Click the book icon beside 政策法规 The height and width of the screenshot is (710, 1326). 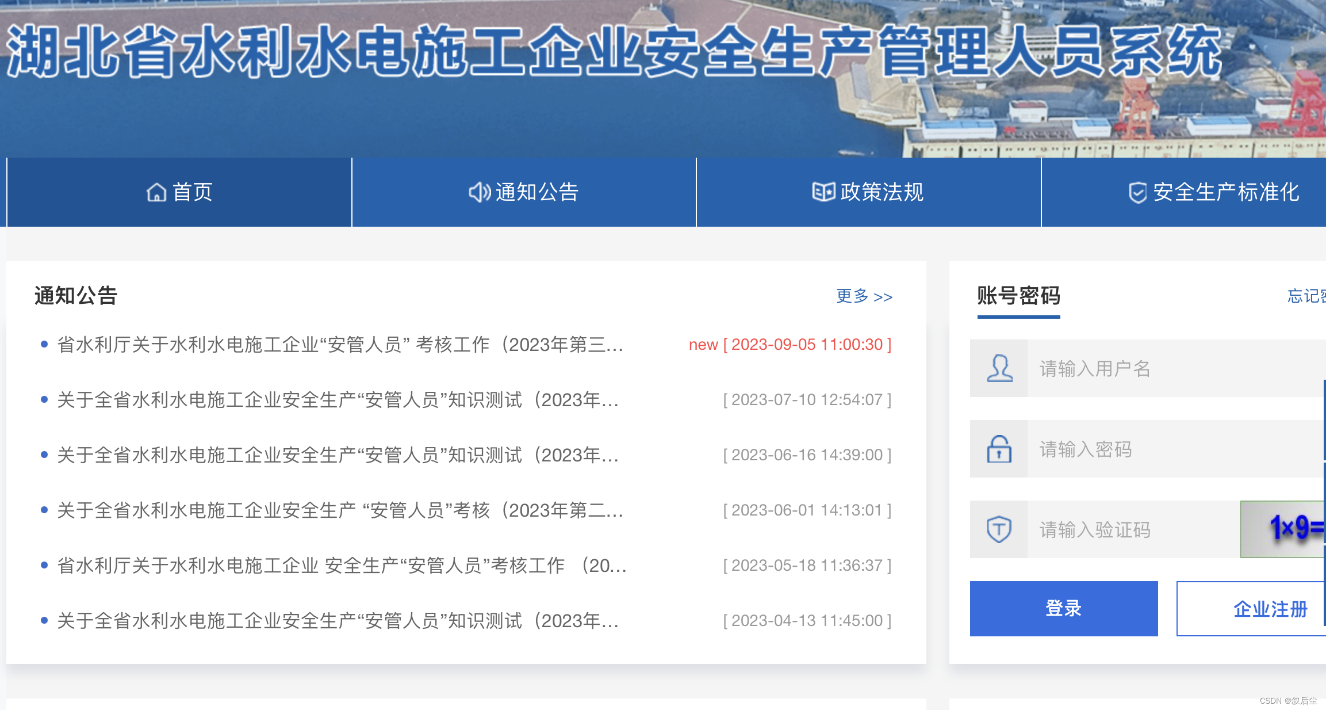(x=823, y=192)
